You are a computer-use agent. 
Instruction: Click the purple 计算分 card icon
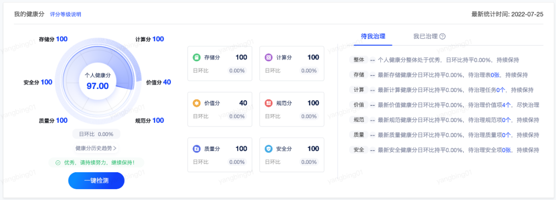pyautogui.click(x=269, y=58)
